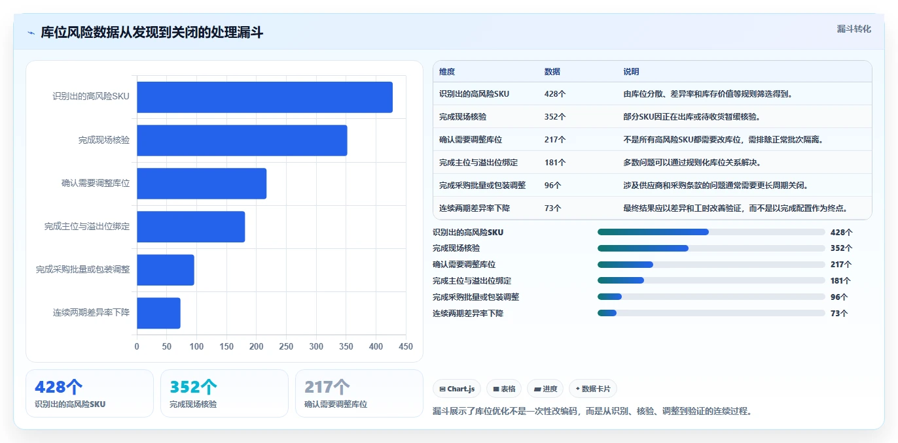The image size is (898, 443).
Task: Select the 进度 tag chip
Action: (x=545, y=389)
